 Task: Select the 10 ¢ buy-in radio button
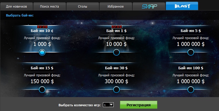point(42,52)
